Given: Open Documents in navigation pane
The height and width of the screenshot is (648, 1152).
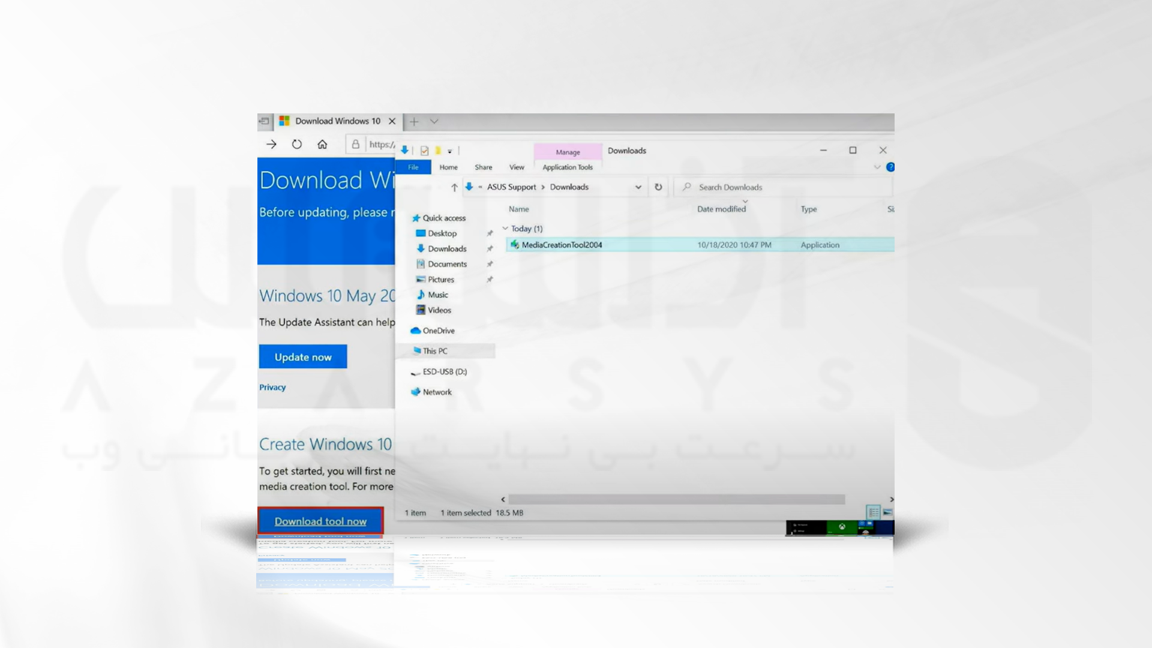Looking at the screenshot, I should pyautogui.click(x=447, y=264).
